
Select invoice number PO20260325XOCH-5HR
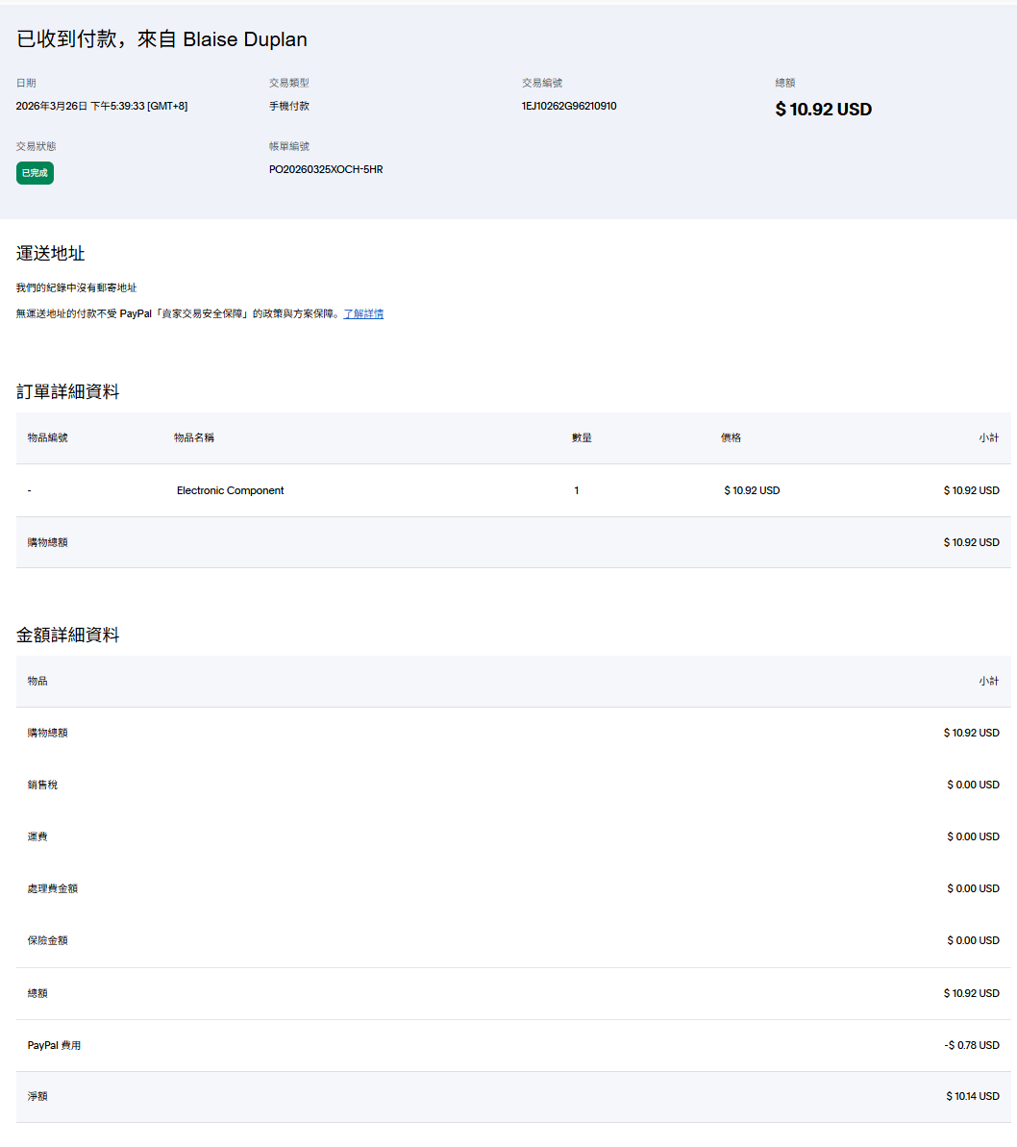pyautogui.click(x=326, y=170)
